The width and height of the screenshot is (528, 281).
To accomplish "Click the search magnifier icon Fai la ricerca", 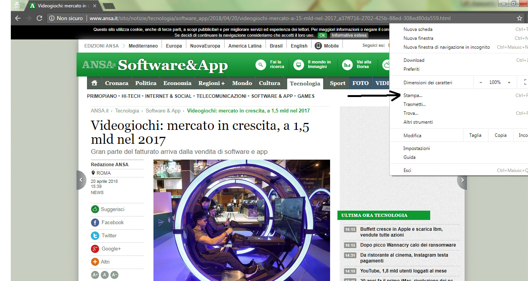I will click(261, 65).
